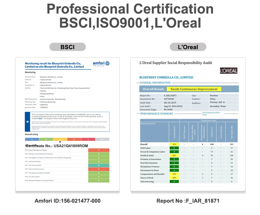The height and width of the screenshot is (215, 260).
Task: Click the 'Amfori ID:156-021477-000' caption
Action: pyautogui.click(x=67, y=201)
